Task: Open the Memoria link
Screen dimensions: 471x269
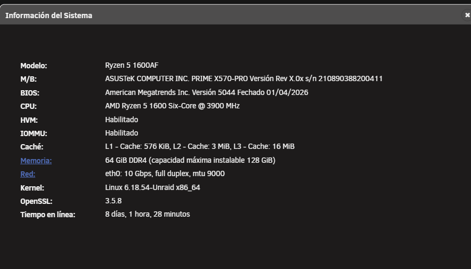Action: pos(36,161)
